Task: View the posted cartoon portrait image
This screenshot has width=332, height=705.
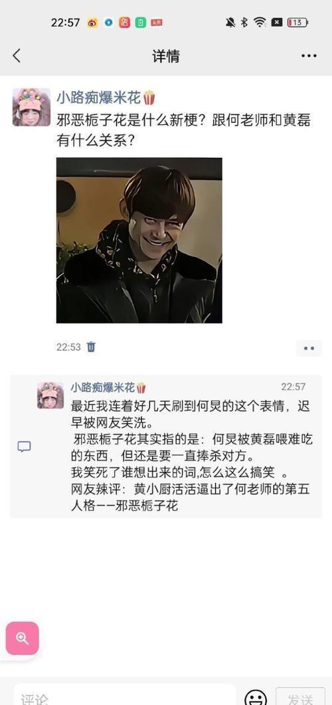Action: (139, 240)
